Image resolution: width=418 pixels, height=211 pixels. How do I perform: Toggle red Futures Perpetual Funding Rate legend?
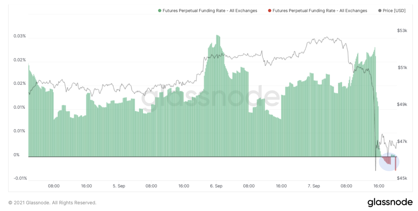[317, 11]
